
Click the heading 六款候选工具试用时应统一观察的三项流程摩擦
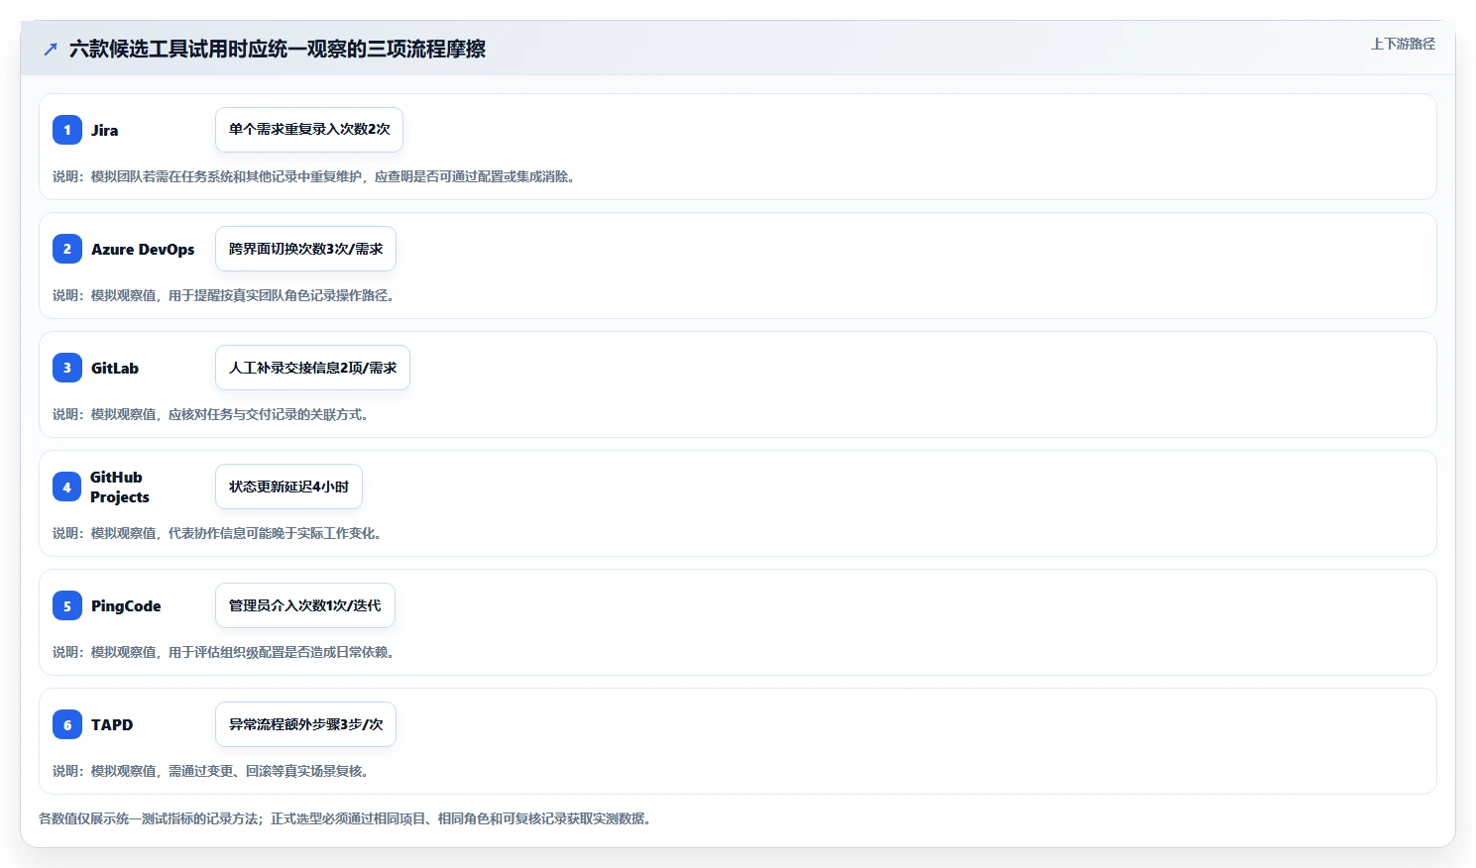(x=278, y=49)
